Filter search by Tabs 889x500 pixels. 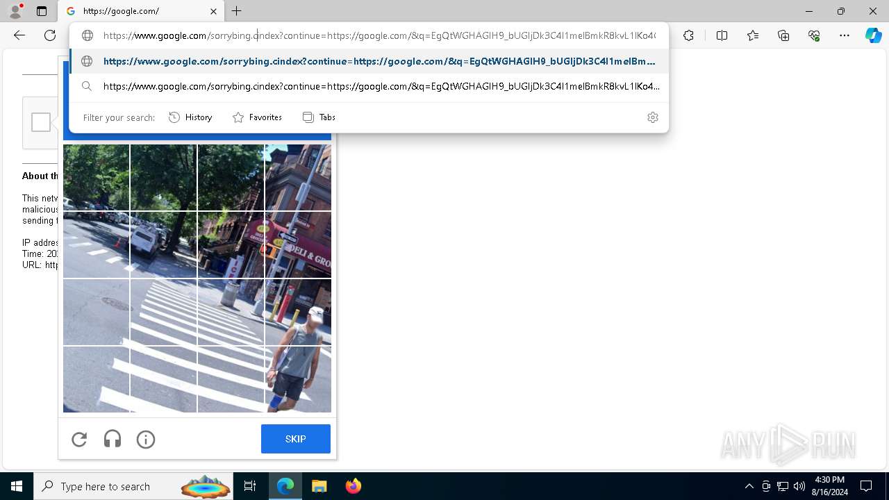pos(319,117)
